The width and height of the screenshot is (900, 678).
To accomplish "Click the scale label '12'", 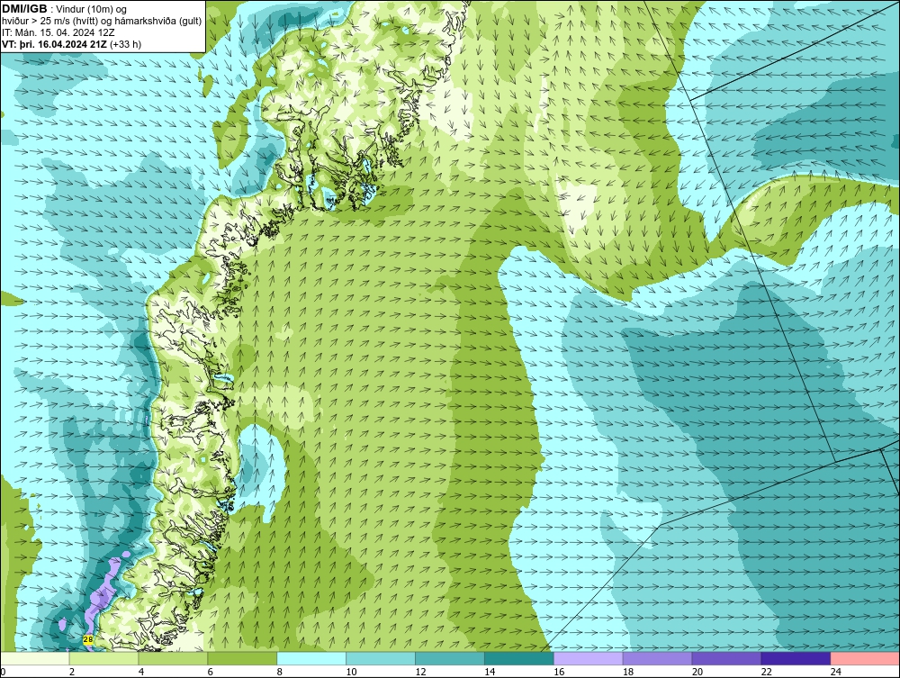I will (420, 672).
